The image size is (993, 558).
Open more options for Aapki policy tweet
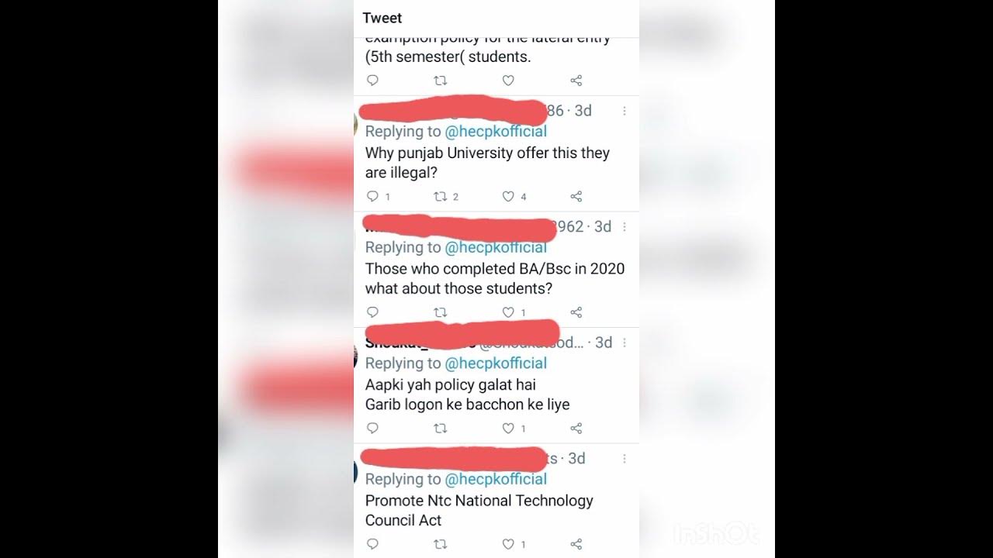(x=625, y=343)
